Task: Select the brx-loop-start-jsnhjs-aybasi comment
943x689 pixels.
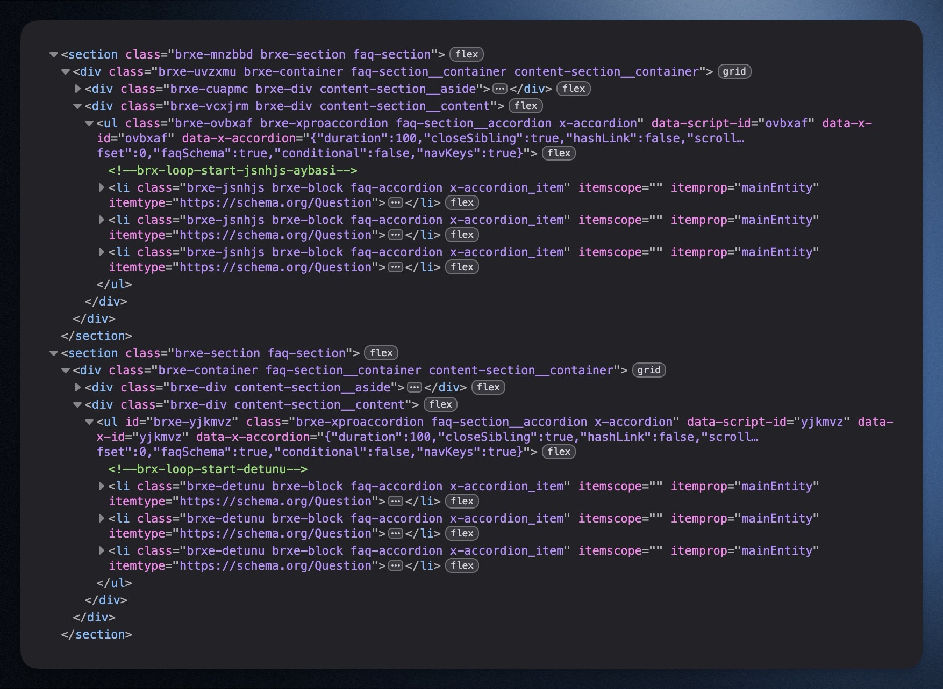Action: (x=232, y=171)
